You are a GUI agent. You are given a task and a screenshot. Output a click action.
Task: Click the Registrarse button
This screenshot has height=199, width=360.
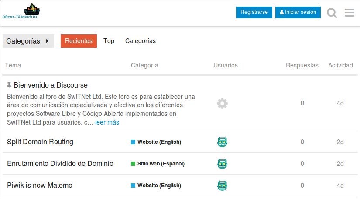[x=254, y=12]
